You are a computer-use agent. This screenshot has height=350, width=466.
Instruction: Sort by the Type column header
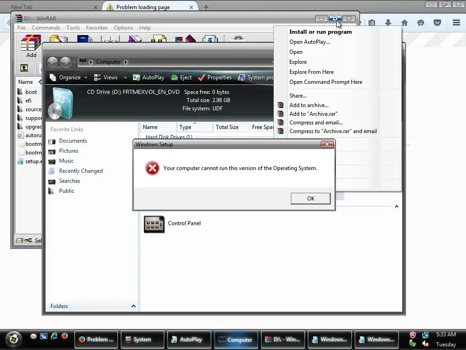pos(195,127)
